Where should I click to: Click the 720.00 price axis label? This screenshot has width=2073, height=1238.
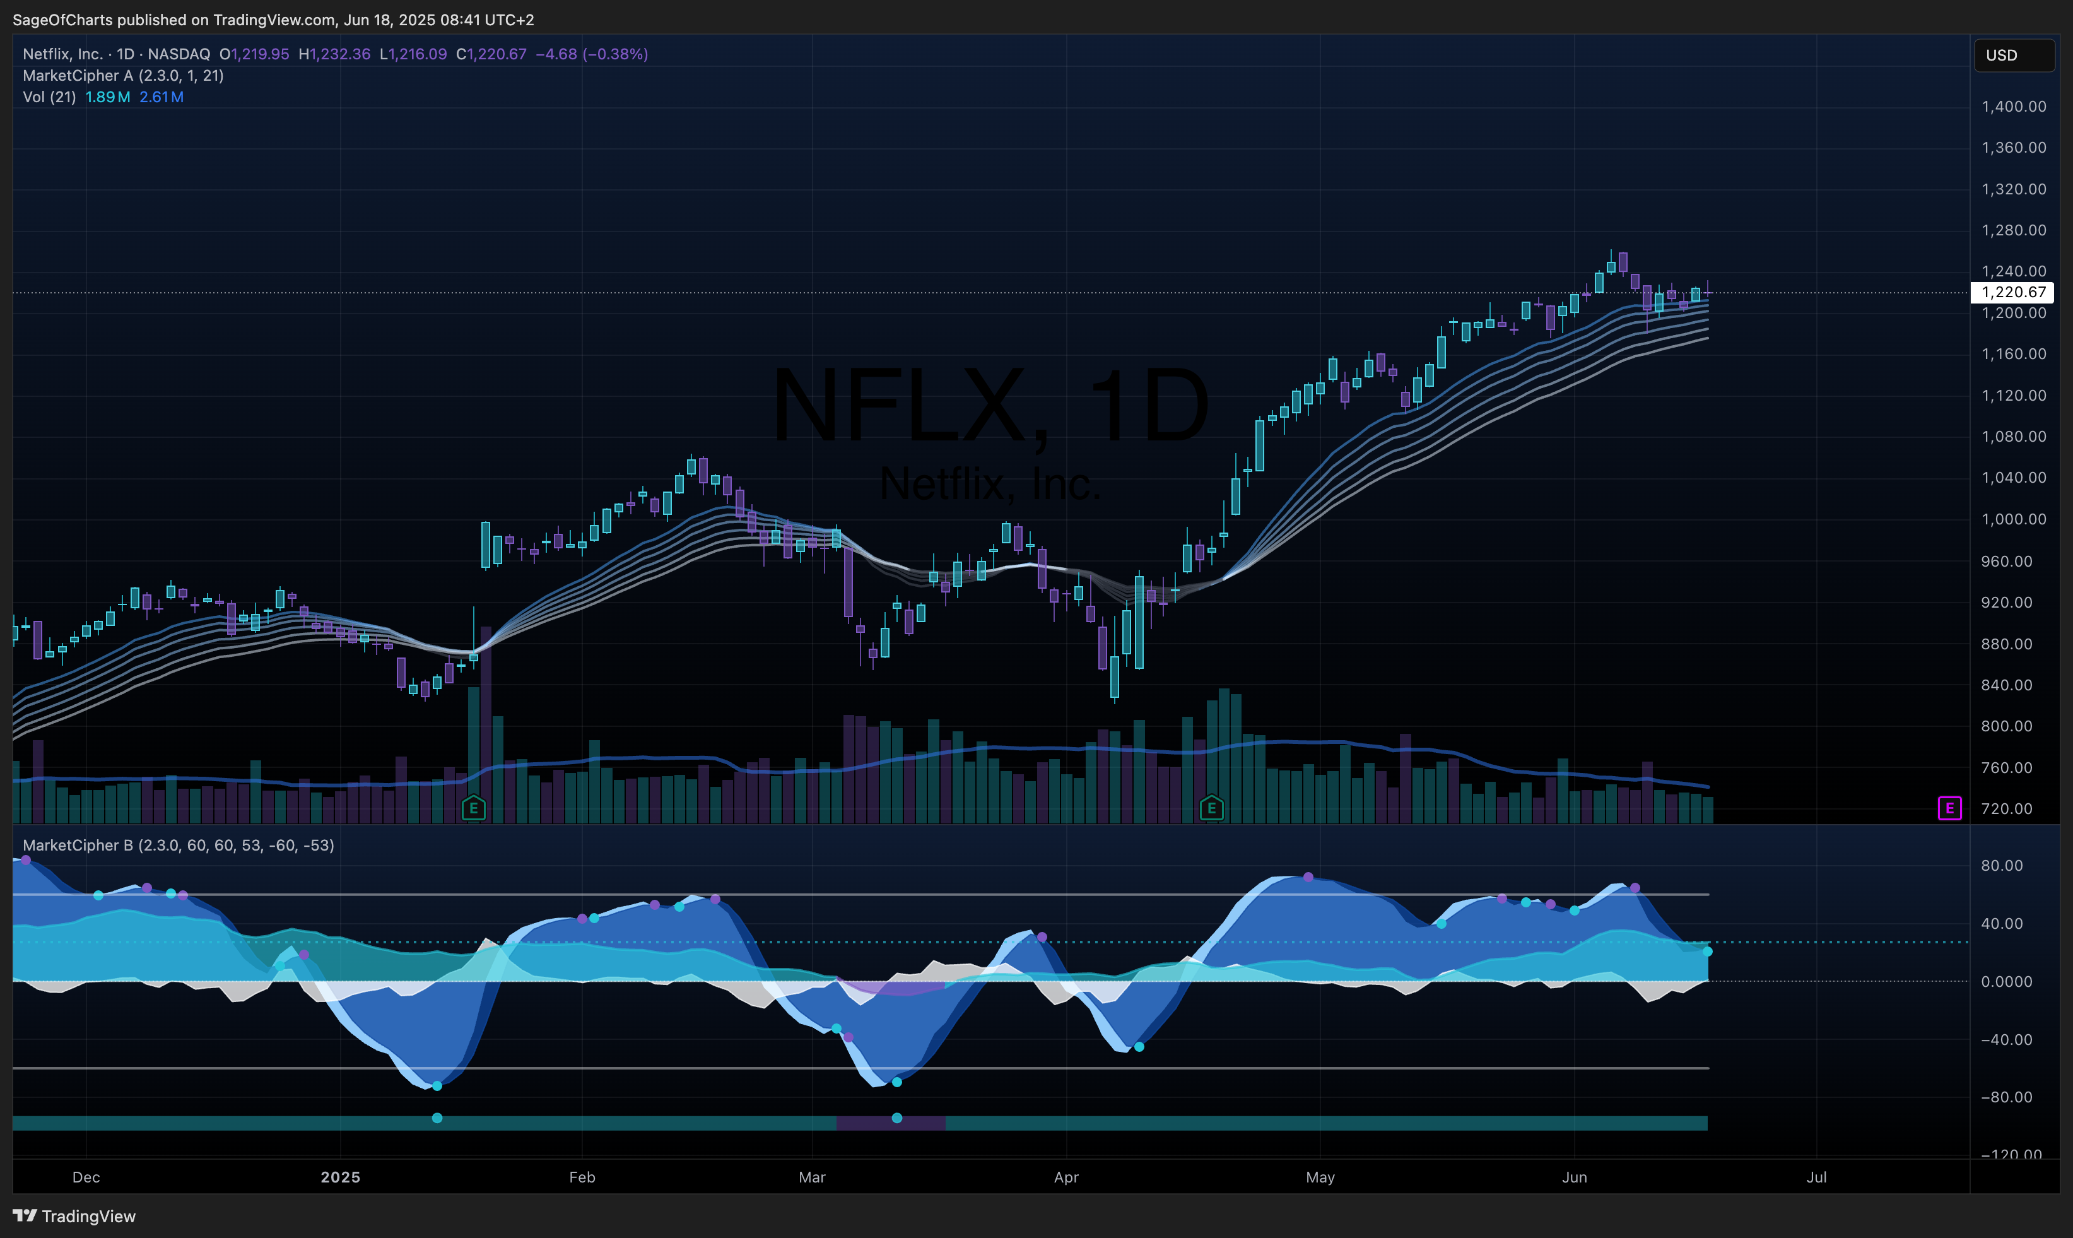coord(2007,808)
